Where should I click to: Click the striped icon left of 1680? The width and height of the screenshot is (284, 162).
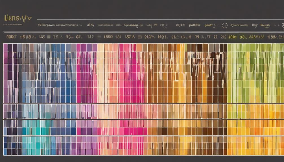pos(99,37)
